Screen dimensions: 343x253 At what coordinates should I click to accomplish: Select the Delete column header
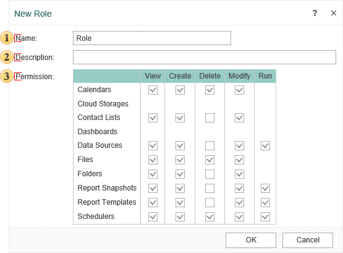click(x=210, y=76)
